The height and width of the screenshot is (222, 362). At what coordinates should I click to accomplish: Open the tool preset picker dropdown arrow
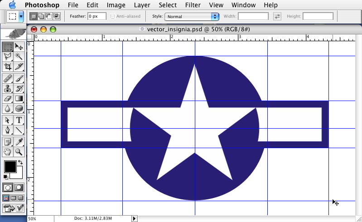click(x=21, y=16)
